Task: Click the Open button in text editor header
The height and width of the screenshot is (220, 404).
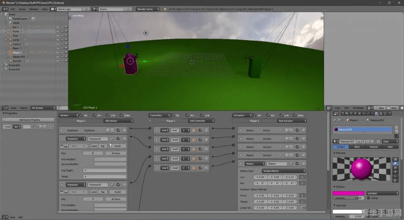Action: coord(392,108)
